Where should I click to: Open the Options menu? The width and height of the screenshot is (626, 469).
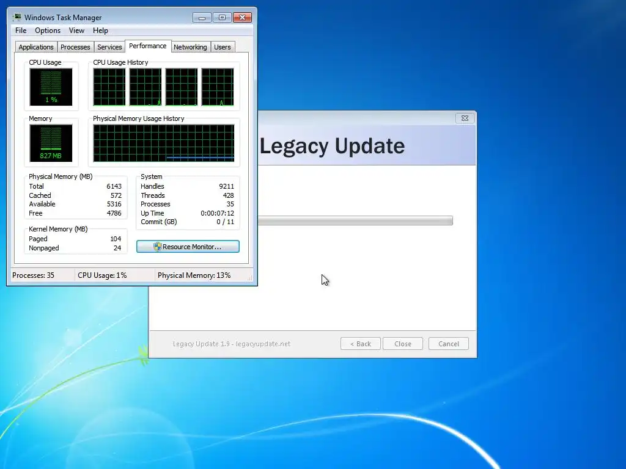(x=48, y=31)
